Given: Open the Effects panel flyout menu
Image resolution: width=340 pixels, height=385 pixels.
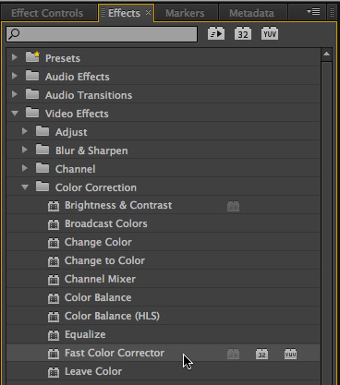Looking at the screenshot, I should [x=313, y=12].
